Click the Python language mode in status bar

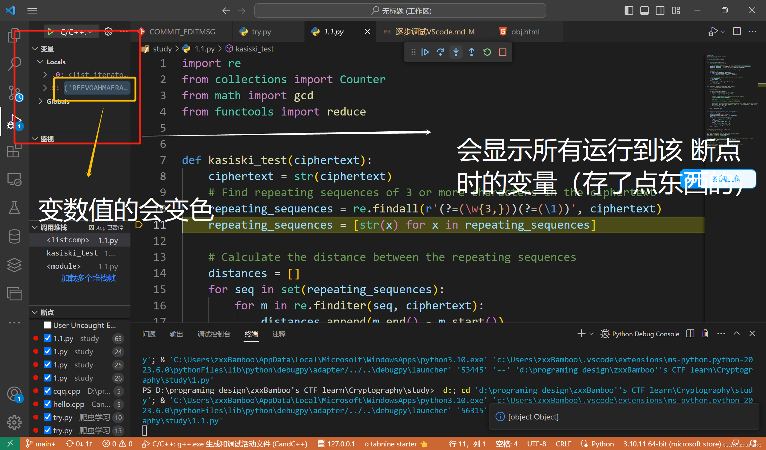pos(602,444)
